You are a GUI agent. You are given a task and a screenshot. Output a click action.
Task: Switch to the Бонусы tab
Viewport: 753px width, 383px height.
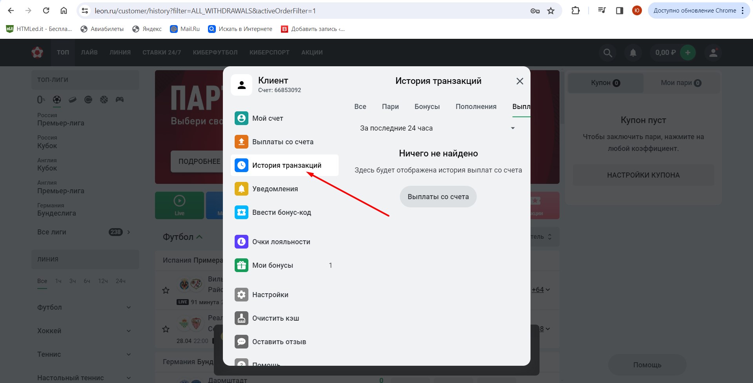click(x=427, y=107)
